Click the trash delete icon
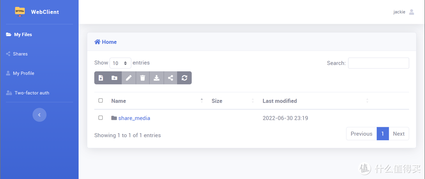The image size is (425, 179). click(x=142, y=78)
